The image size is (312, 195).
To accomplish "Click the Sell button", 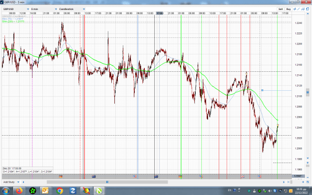I will click(x=281, y=9).
